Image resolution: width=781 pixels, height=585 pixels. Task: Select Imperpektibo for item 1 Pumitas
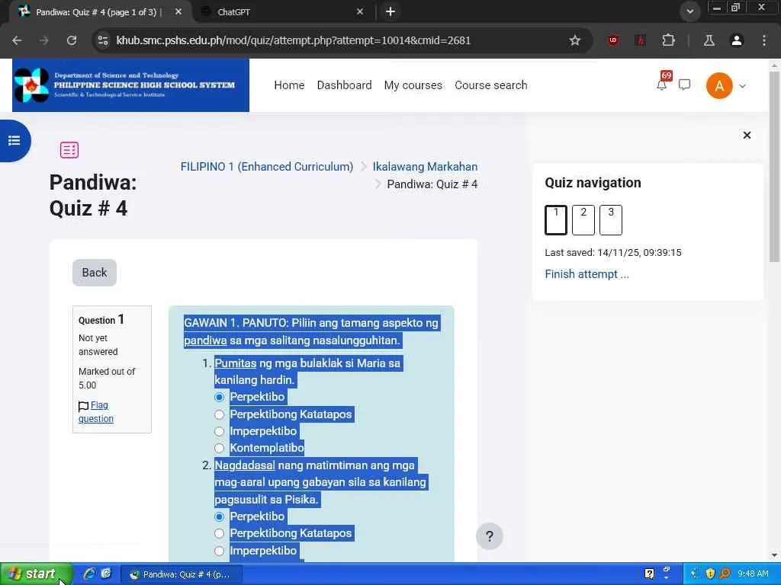(219, 431)
